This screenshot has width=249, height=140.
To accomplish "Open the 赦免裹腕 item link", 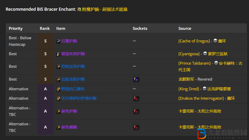I will 69,127.
